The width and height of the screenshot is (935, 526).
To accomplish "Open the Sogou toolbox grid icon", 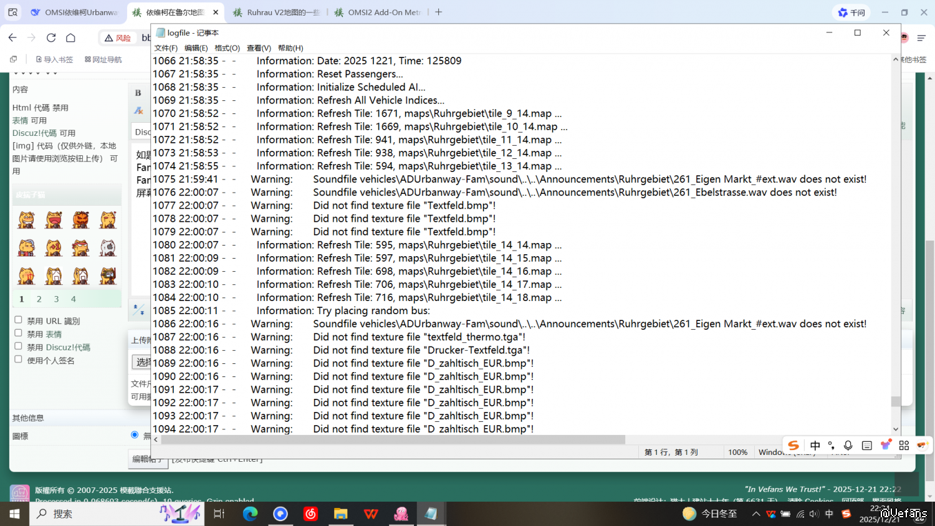I will click(904, 445).
